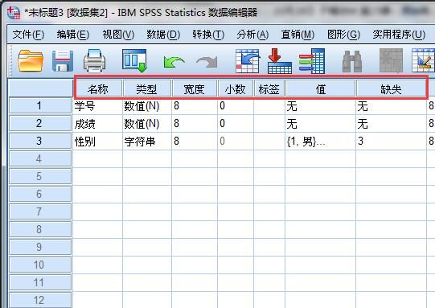Open the 图形(G) menu
The height and width of the screenshot is (308, 435).
(x=343, y=35)
